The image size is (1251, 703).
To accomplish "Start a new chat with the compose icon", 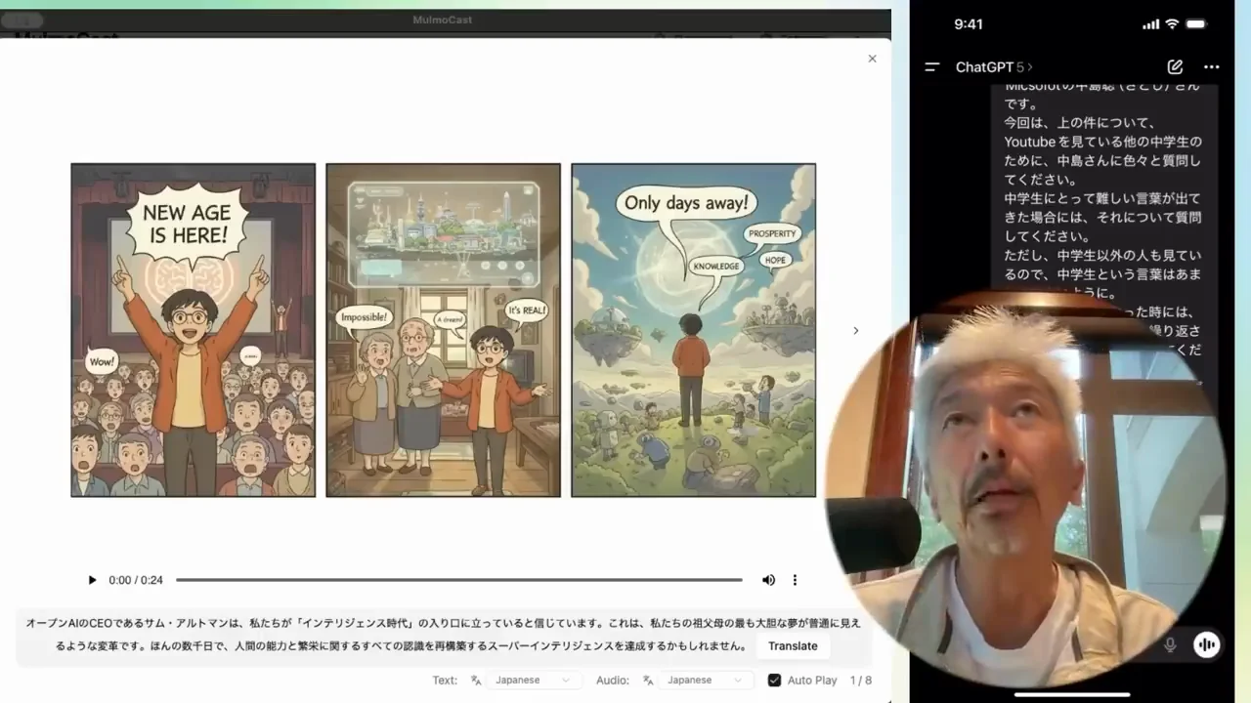I will tap(1175, 67).
